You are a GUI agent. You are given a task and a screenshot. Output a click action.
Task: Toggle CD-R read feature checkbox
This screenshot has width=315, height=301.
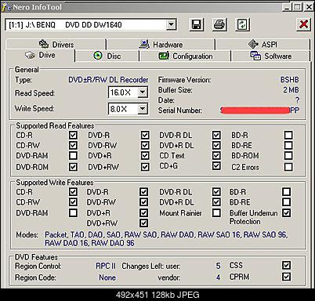point(73,135)
